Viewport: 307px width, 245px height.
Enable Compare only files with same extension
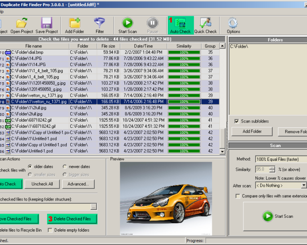coord(238,196)
